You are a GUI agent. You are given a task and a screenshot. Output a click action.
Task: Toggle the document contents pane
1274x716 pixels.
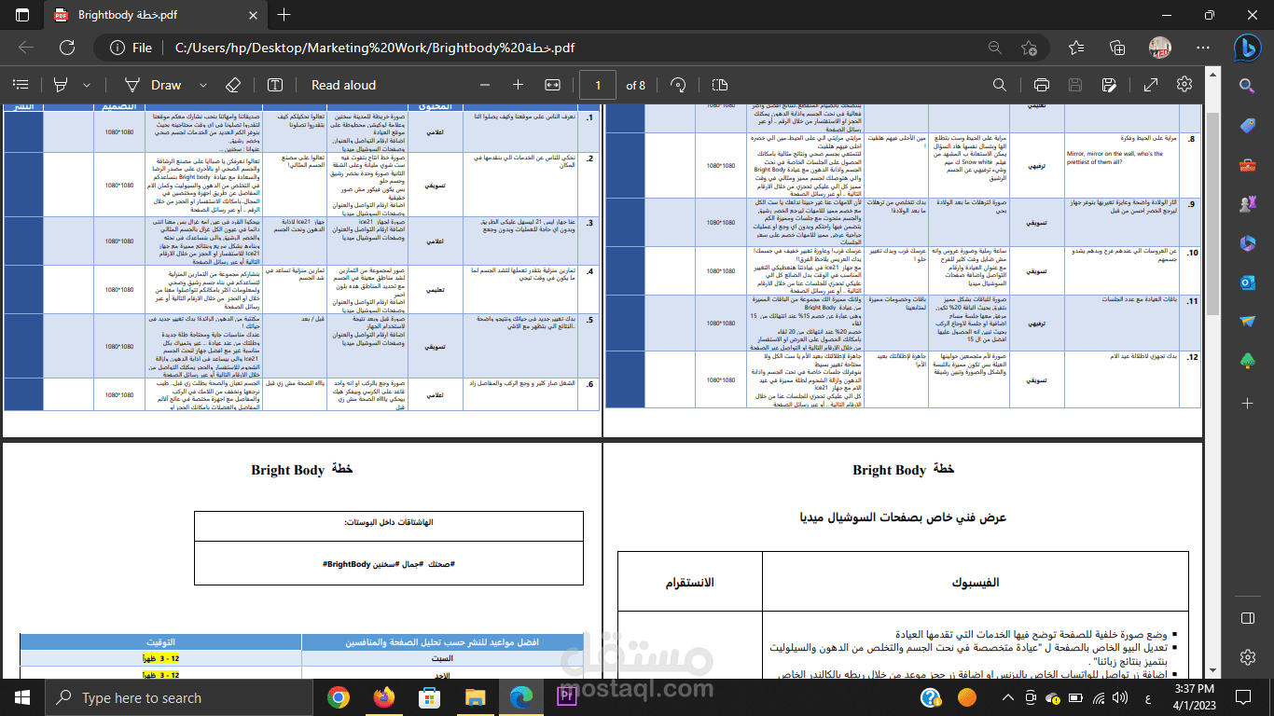[21, 85]
